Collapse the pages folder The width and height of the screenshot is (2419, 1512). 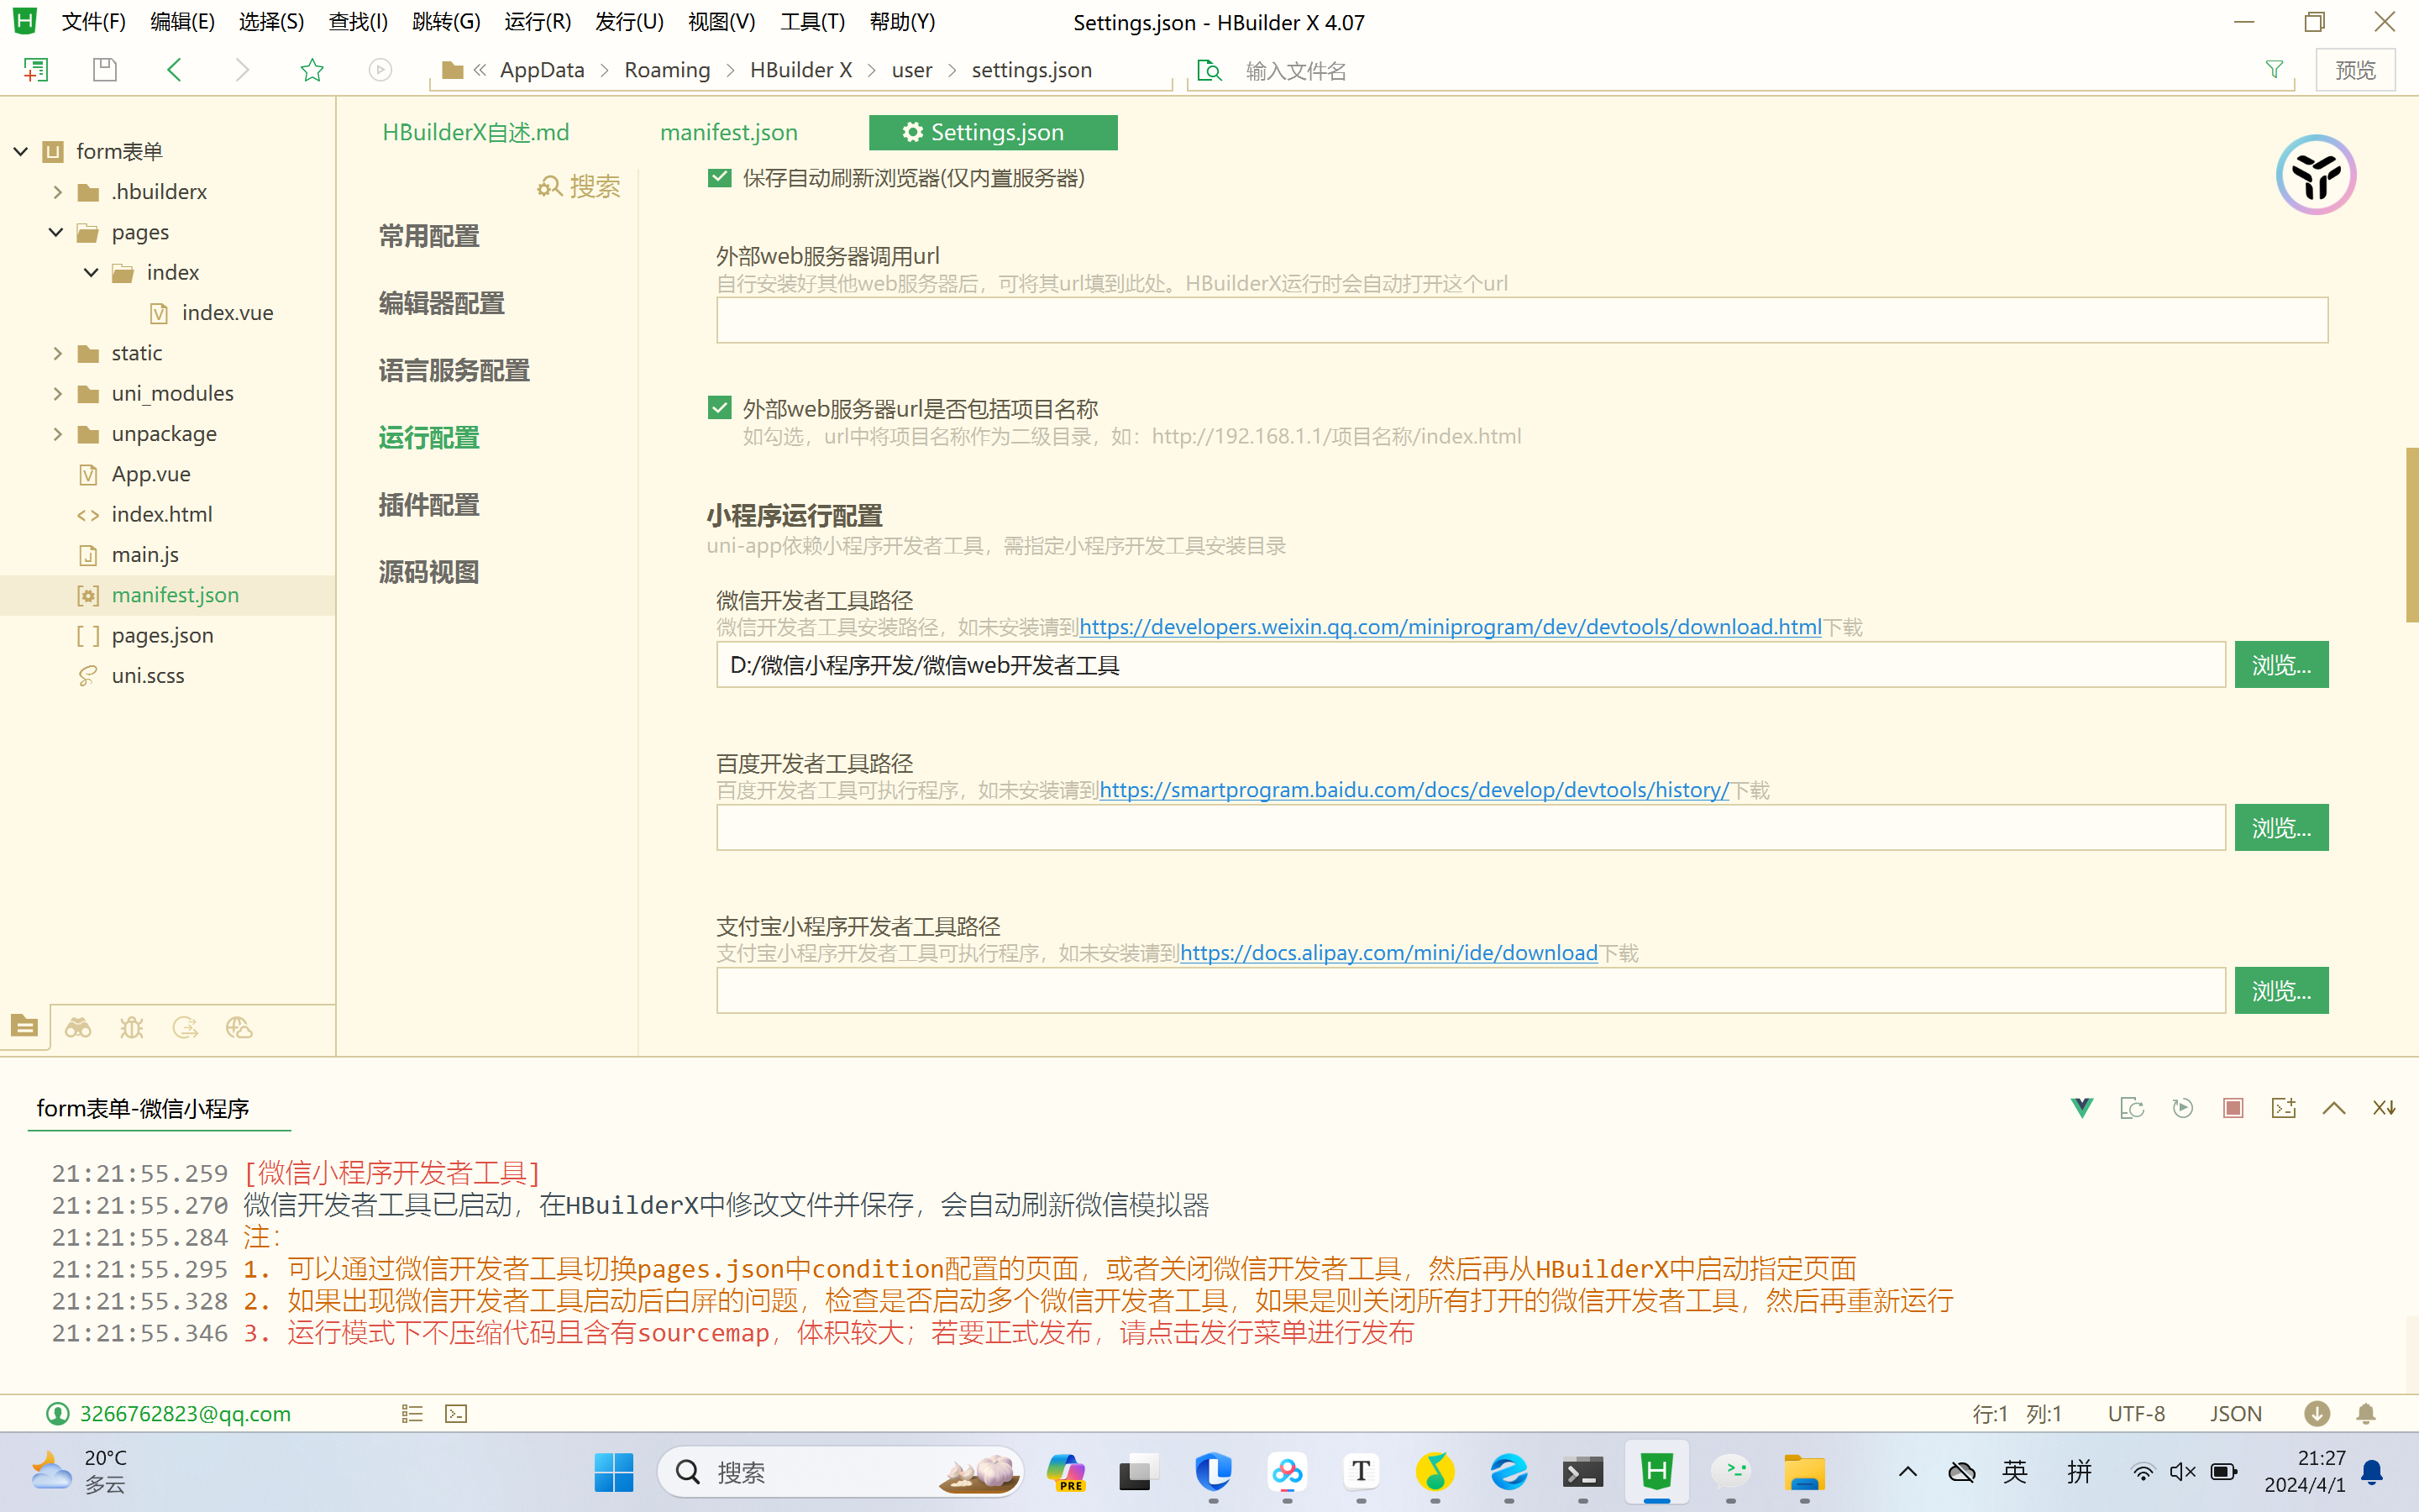coord(56,232)
